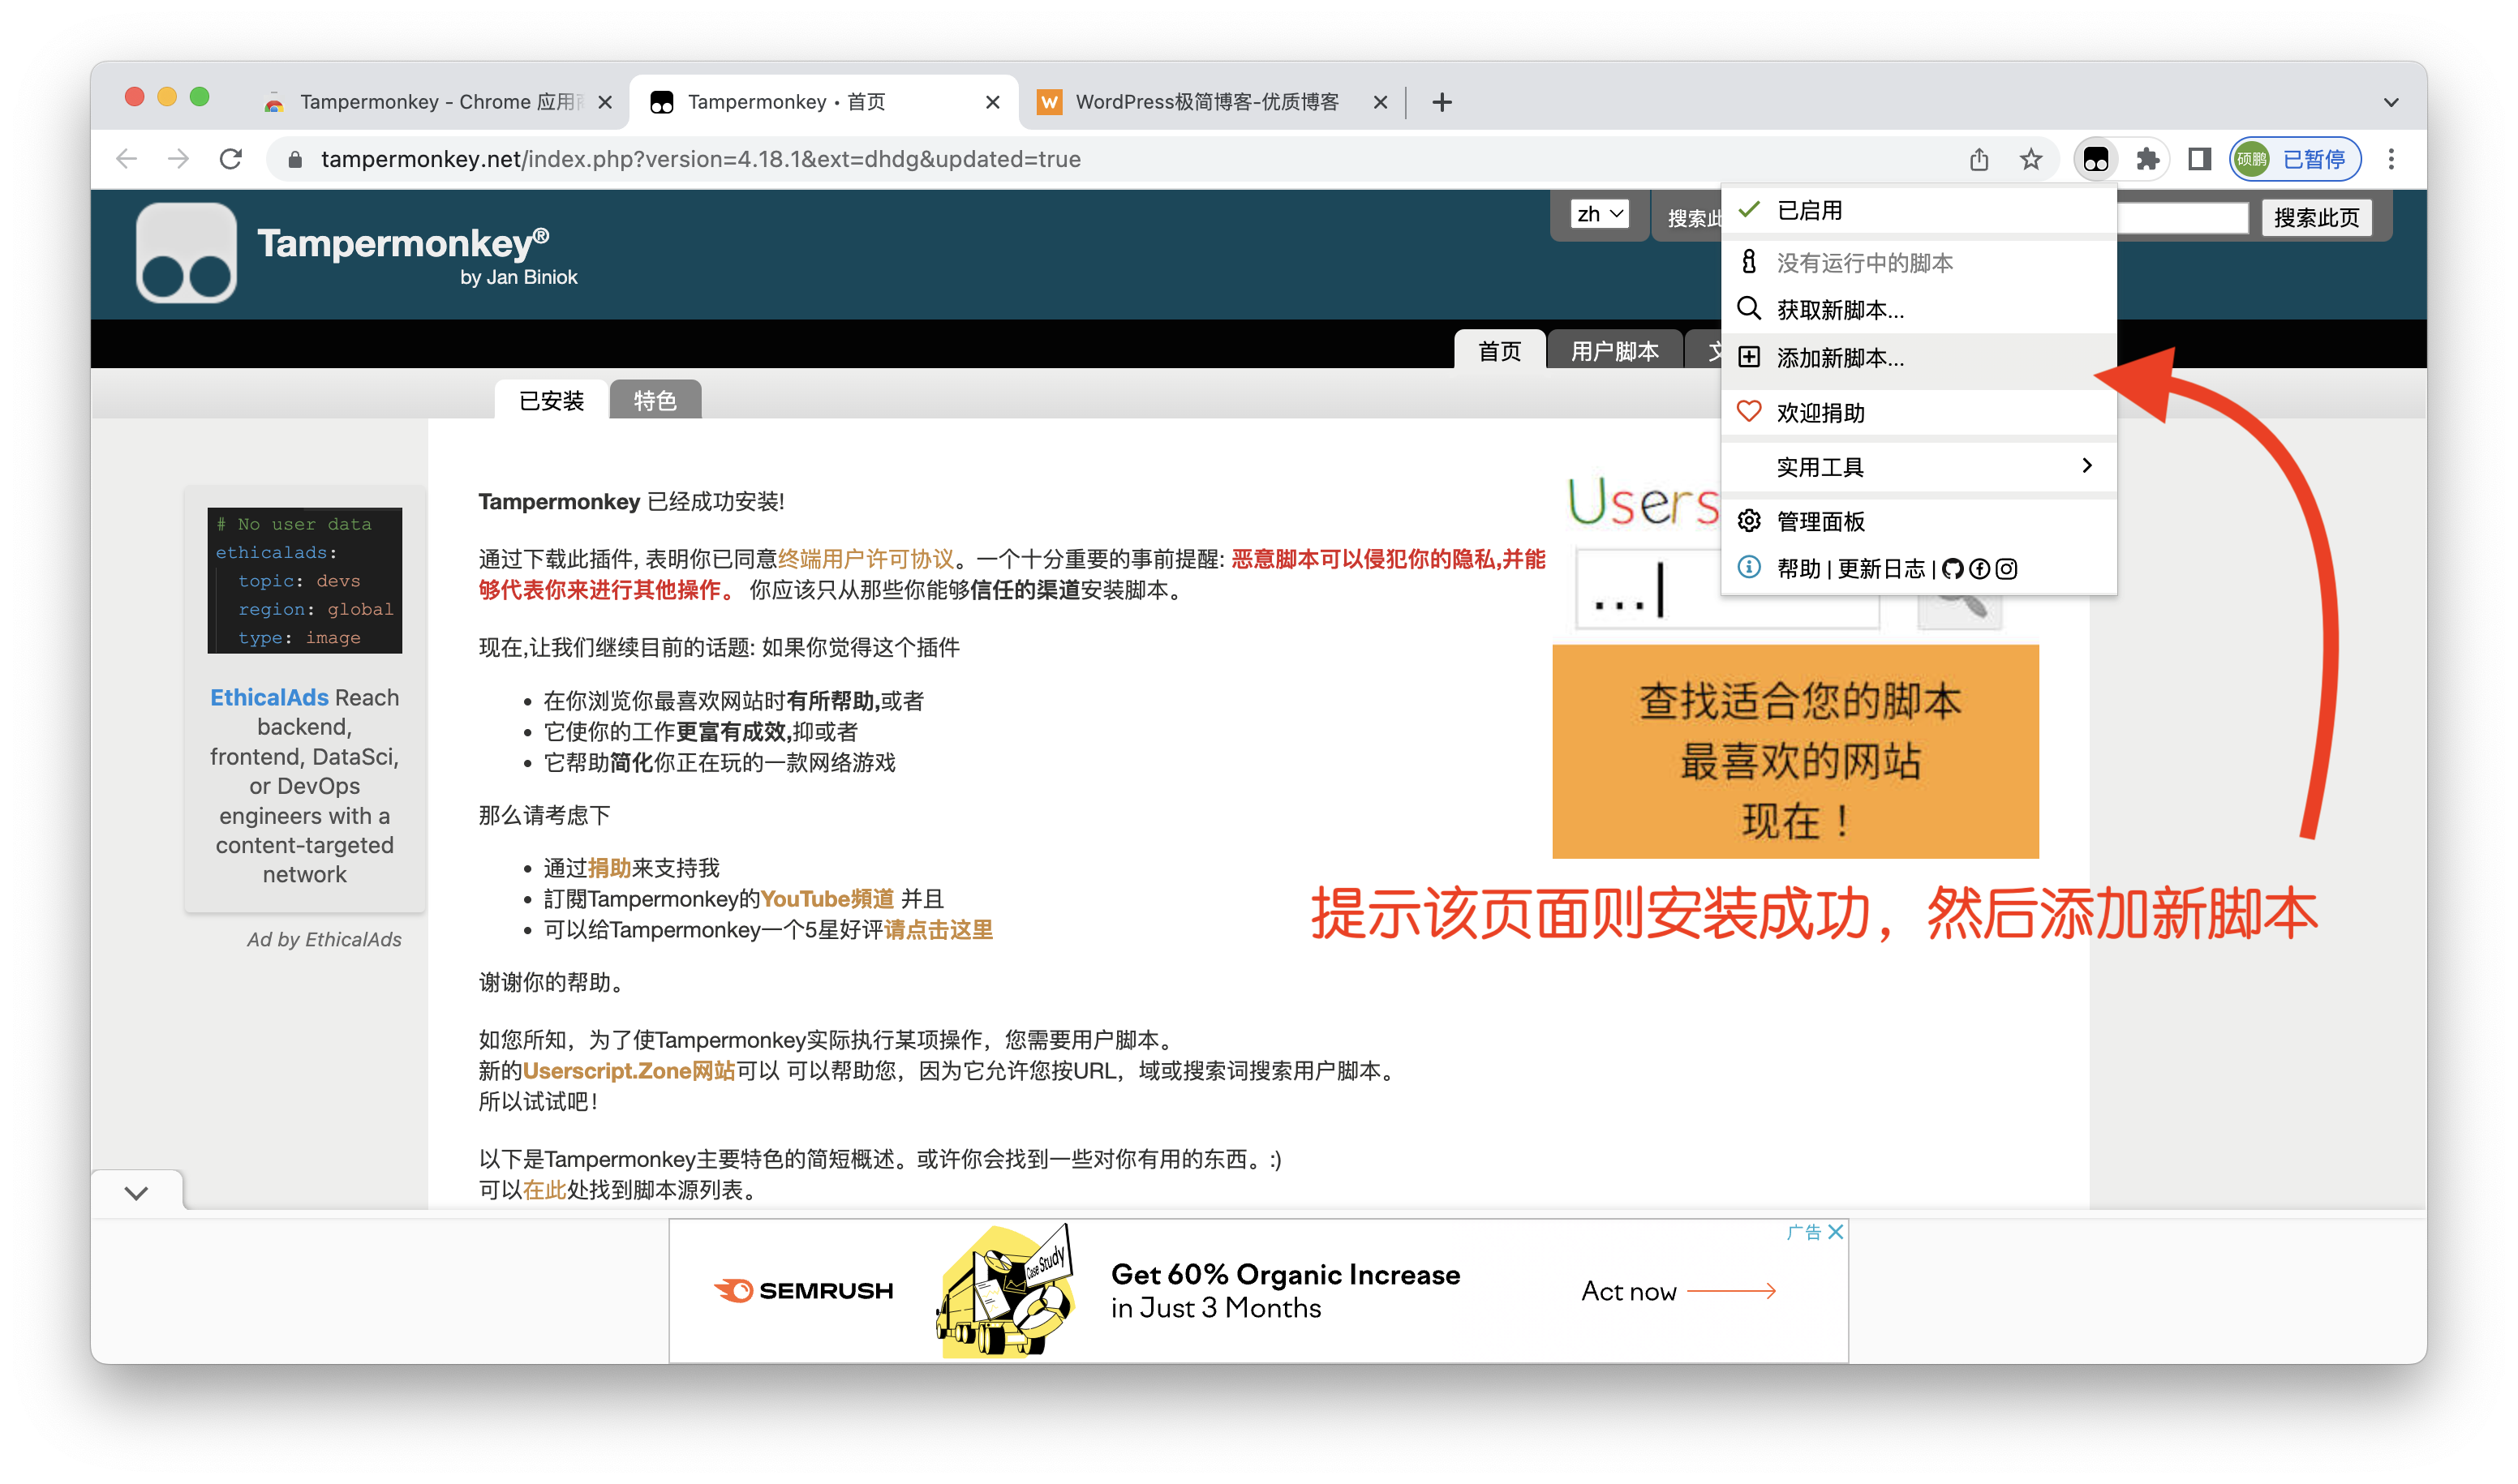
Task: Click the info icon beside 帮助
Action: [x=1749, y=568]
